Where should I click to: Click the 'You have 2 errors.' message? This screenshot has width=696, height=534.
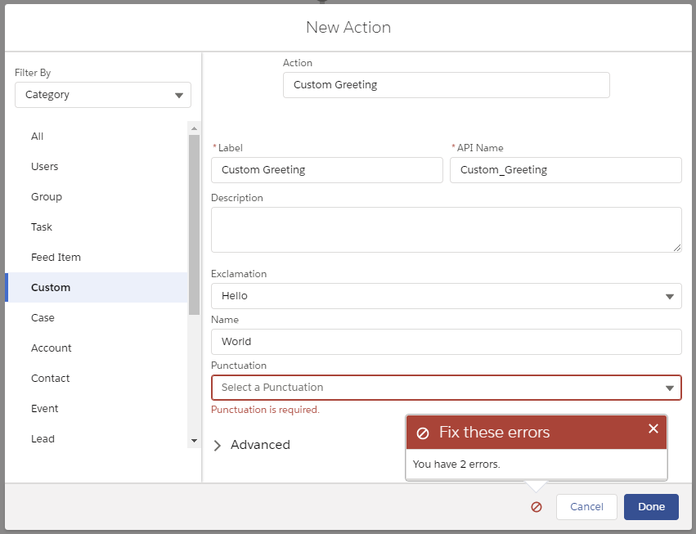456,464
